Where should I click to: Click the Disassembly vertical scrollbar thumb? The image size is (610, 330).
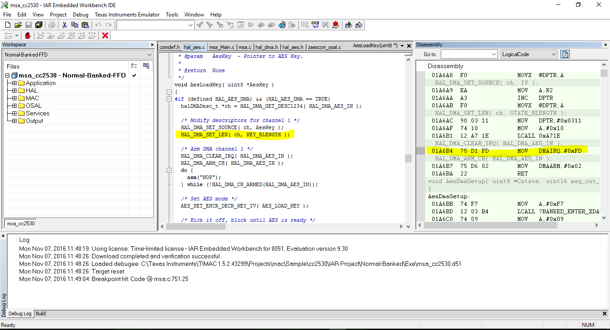pyautogui.click(x=604, y=73)
